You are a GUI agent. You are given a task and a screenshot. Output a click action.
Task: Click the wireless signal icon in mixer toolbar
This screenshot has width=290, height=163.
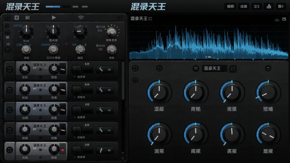point(81,18)
